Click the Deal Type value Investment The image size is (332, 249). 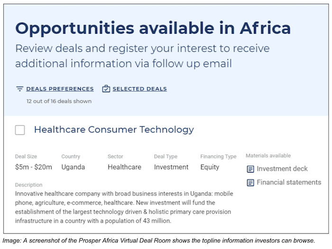pyautogui.click(x=171, y=167)
